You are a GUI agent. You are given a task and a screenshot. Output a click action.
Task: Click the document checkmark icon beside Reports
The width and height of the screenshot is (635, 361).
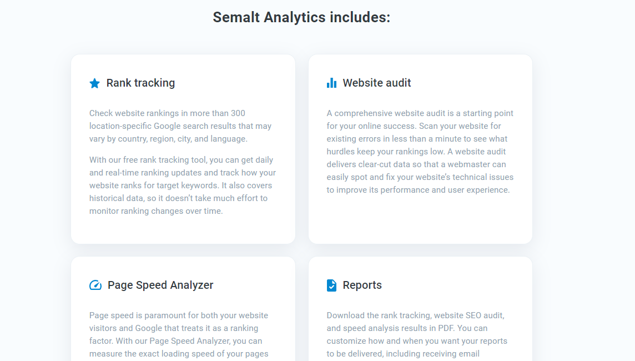pyautogui.click(x=331, y=285)
